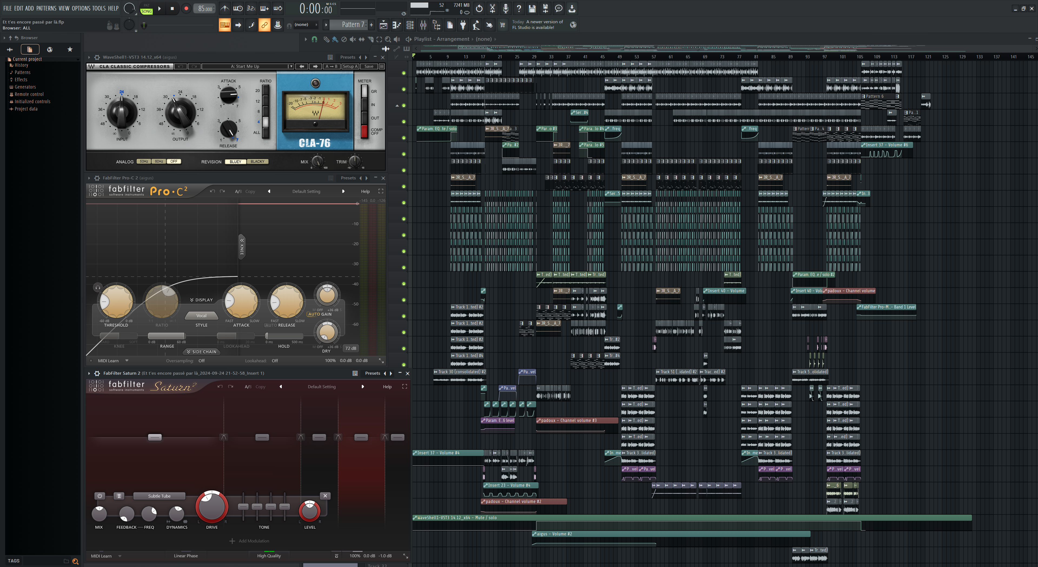Image resolution: width=1038 pixels, height=567 pixels.
Task: Open the WaveShell1 plugin Presets menu
Action: [x=347, y=57]
